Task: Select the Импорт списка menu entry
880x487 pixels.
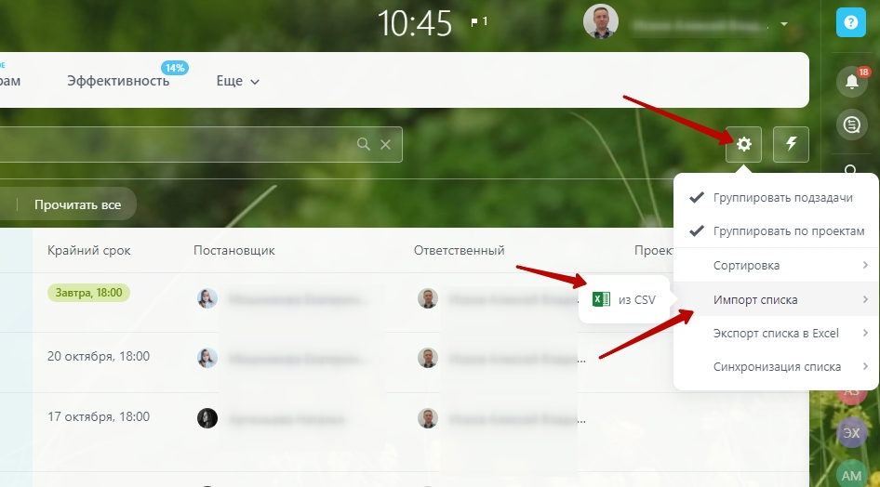Action: [x=776, y=299]
